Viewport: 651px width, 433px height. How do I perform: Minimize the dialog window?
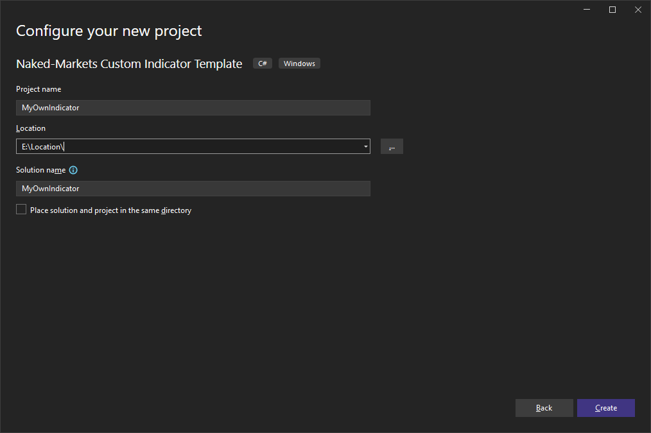click(x=587, y=10)
